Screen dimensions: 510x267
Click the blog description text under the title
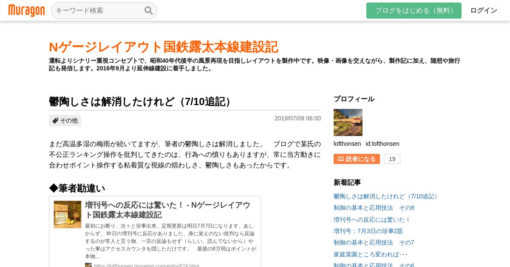(x=255, y=64)
